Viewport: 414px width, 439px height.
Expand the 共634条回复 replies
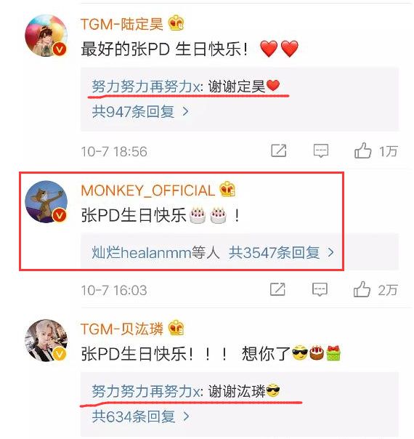coord(141,416)
